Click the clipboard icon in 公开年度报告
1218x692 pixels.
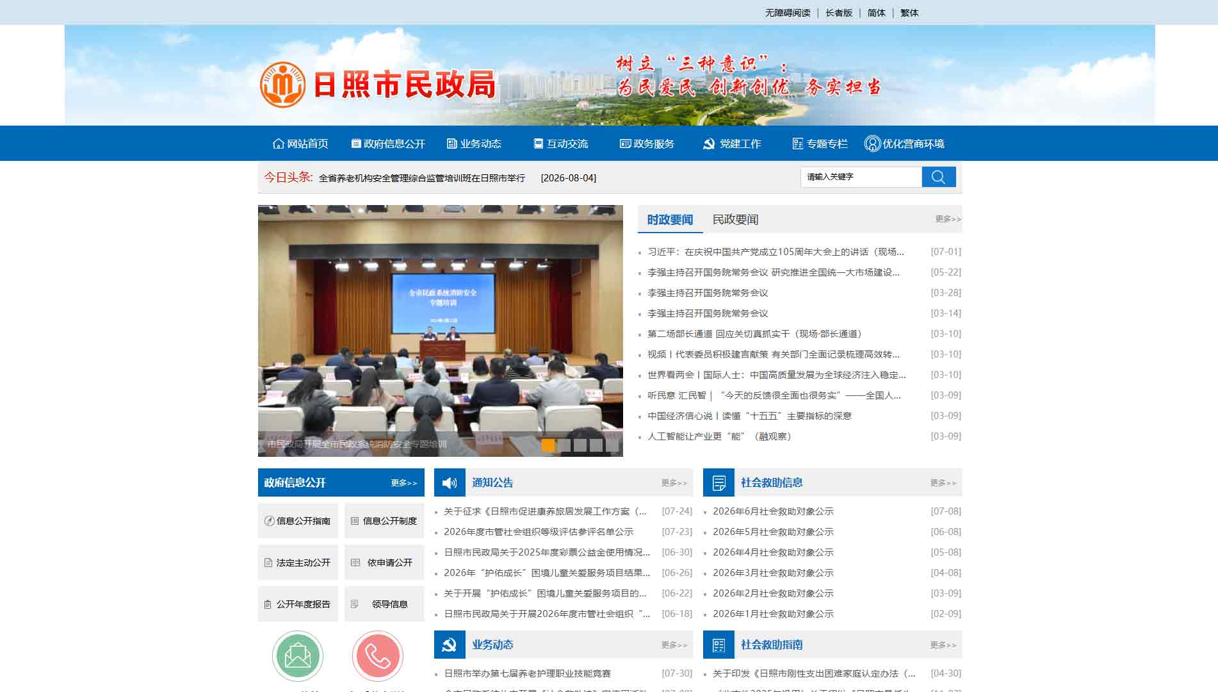coord(268,604)
